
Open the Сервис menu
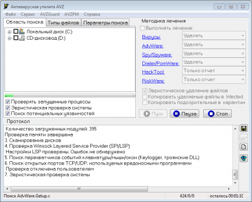click(x=28, y=14)
